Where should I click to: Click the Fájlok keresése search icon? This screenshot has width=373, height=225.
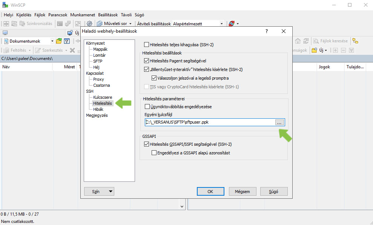coord(316,41)
